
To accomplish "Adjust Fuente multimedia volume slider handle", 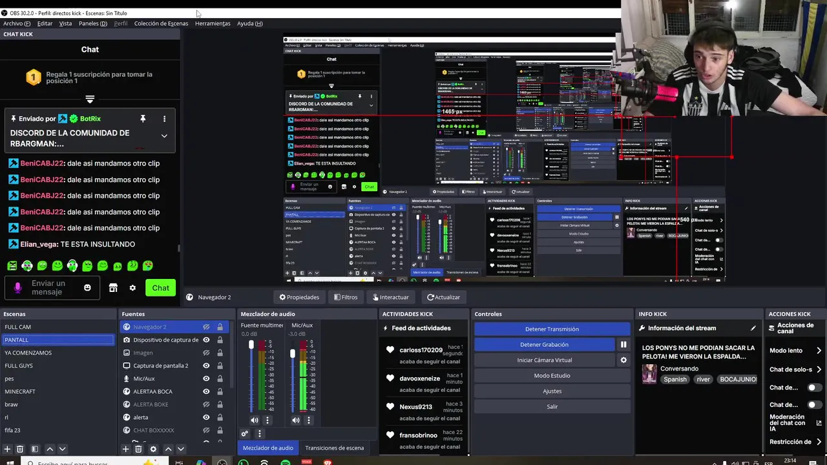I will [x=251, y=345].
